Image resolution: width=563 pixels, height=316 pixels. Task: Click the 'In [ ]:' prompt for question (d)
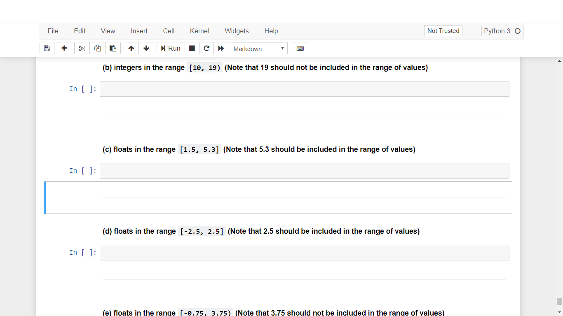[83, 253]
